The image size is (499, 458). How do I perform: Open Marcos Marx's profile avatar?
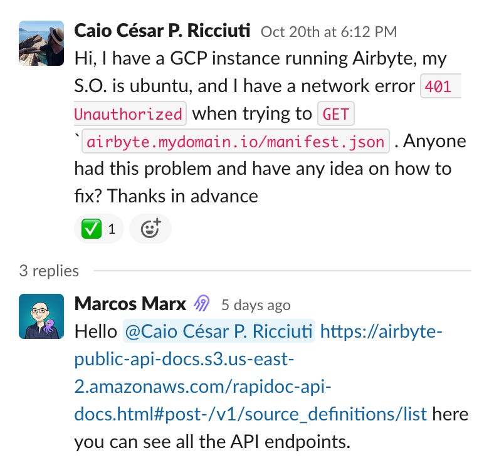[41, 316]
